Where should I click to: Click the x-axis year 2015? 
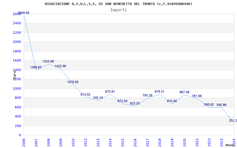[x=123, y=142]
